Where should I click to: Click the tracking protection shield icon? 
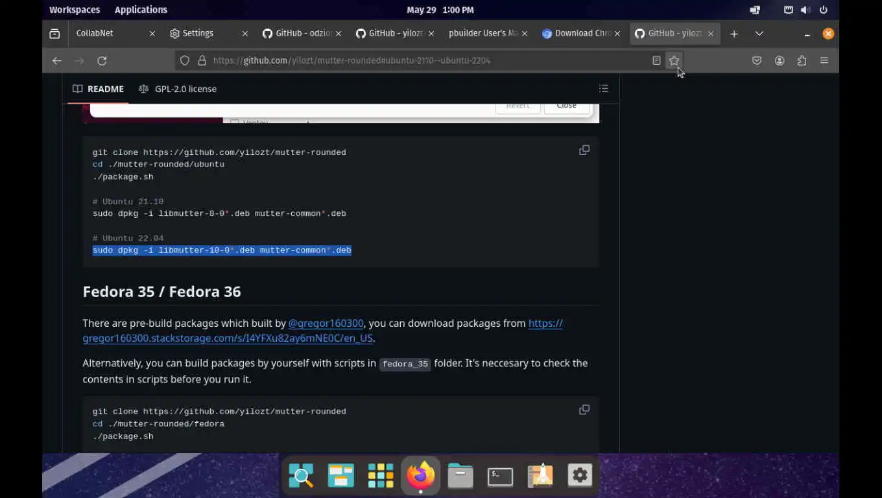[x=185, y=60]
